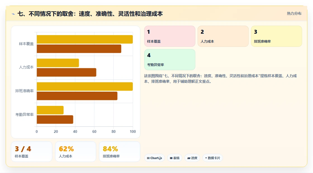Click the 表格 tag chip
Image resolution: width=313 pixels, height=173 pixels.
coord(175,158)
